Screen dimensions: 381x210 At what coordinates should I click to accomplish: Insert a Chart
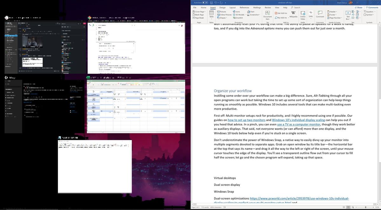click(251, 12)
